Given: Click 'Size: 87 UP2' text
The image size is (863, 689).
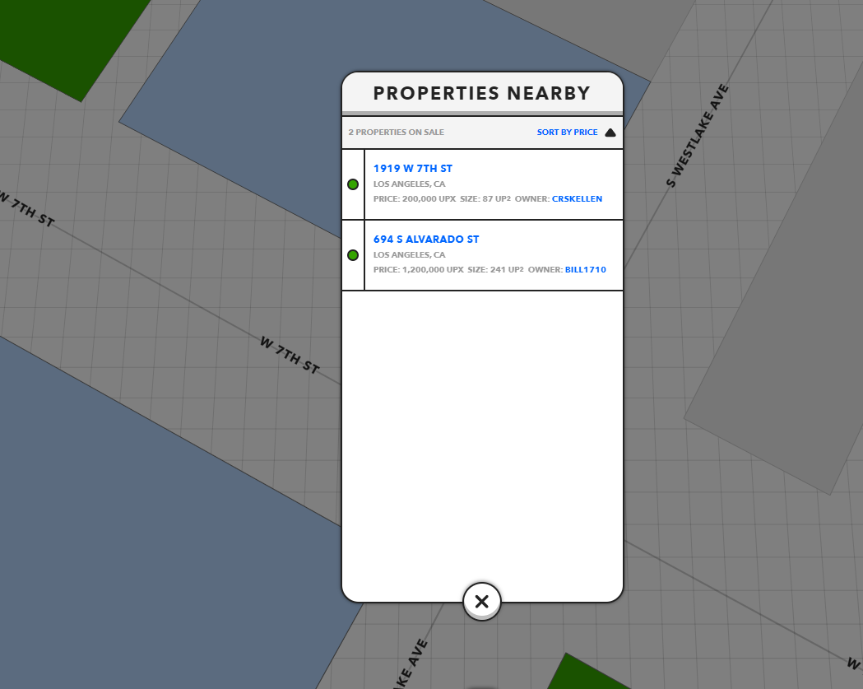Looking at the screenshot, I should pos(485,199).
